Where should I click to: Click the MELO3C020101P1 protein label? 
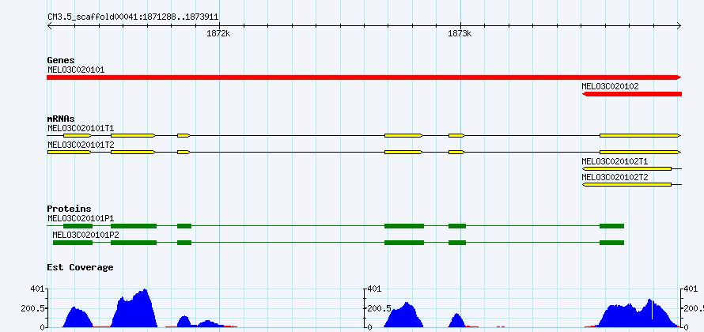81,218
